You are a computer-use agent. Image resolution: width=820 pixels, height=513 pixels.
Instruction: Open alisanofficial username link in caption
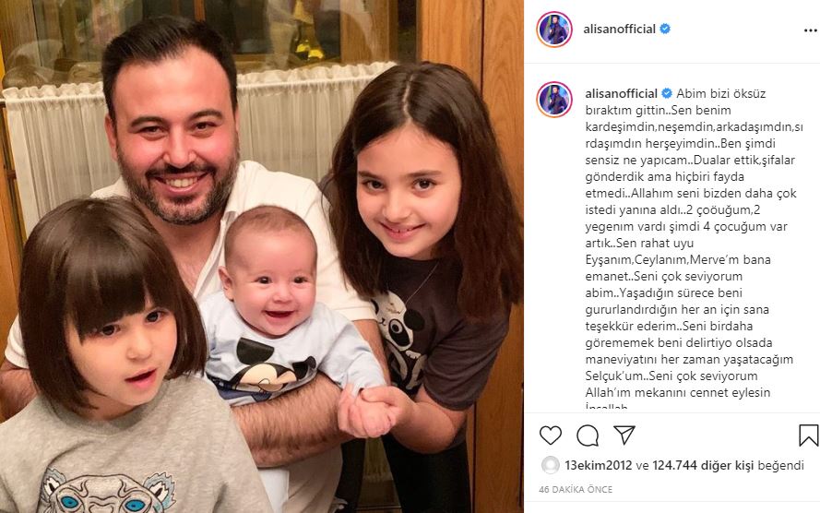coord(622,93)
